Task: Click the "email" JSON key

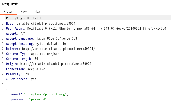Action: pos(15,94)
